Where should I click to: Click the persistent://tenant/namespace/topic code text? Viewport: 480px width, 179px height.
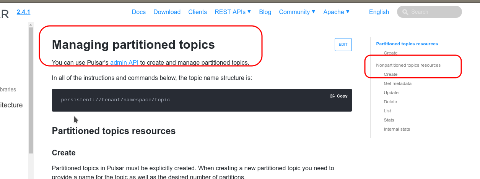click(x=116, y=100)
